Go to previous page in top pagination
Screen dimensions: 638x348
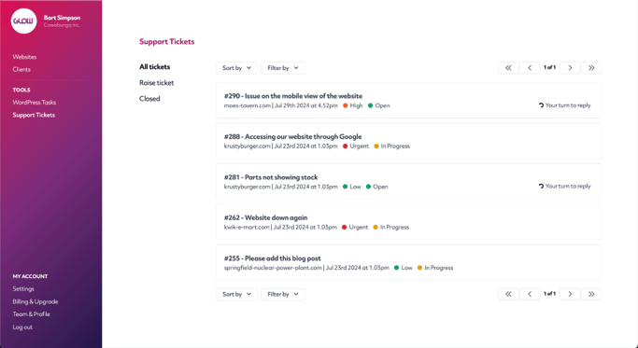click(530, 68)
